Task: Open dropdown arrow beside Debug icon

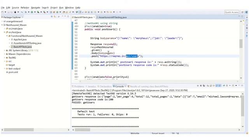Action: 28,12
